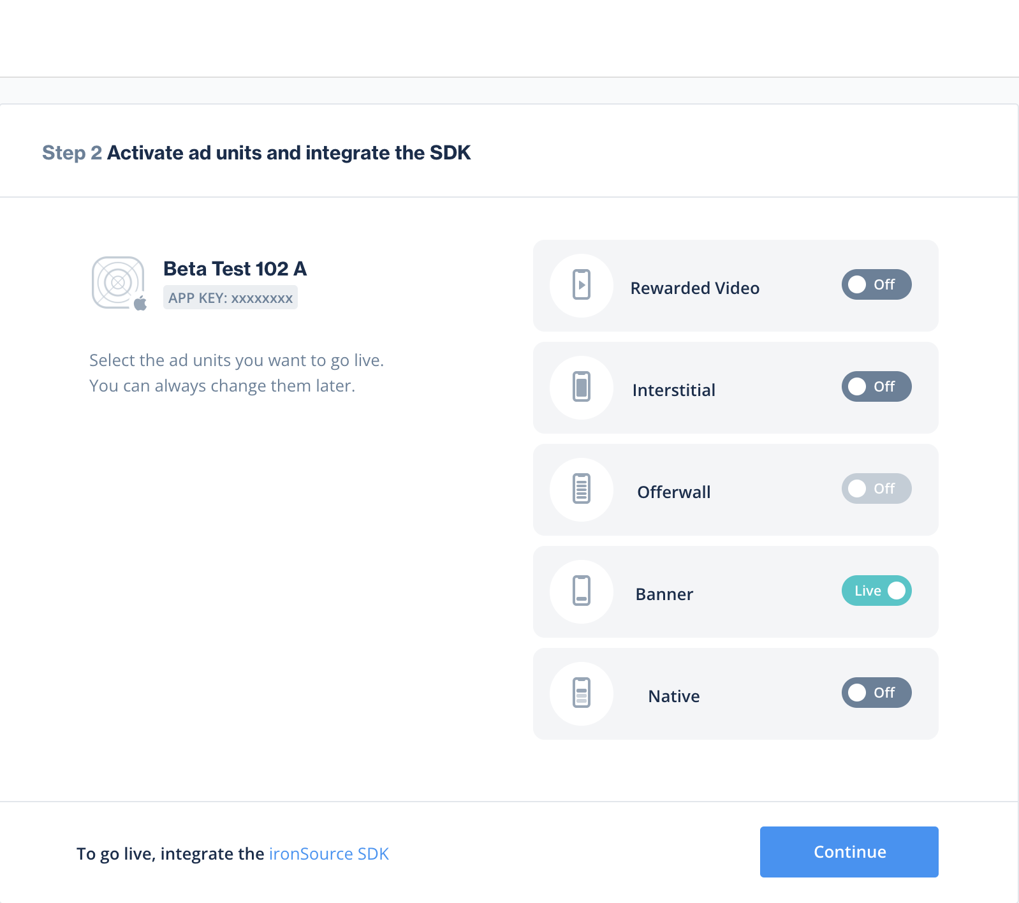Click the Banner phone icon
1019x903 pixels.
point(581,591)
